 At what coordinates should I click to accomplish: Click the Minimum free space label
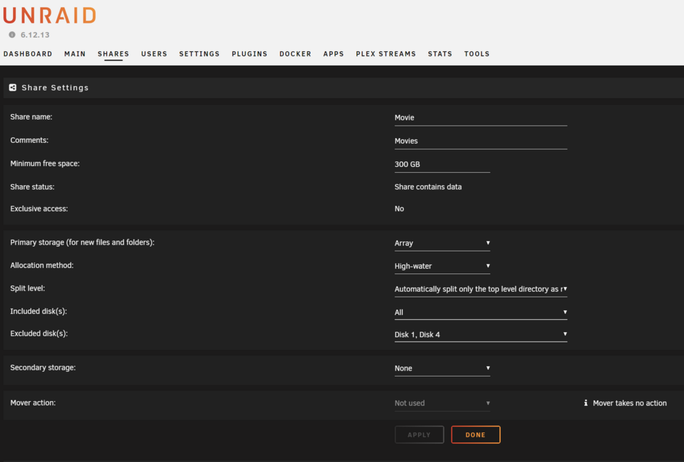(x=45, y=164)
